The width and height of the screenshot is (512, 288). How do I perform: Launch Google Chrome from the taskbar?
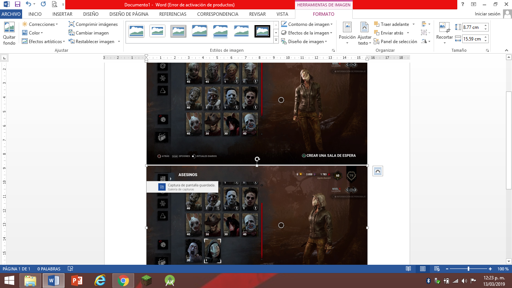123,280
